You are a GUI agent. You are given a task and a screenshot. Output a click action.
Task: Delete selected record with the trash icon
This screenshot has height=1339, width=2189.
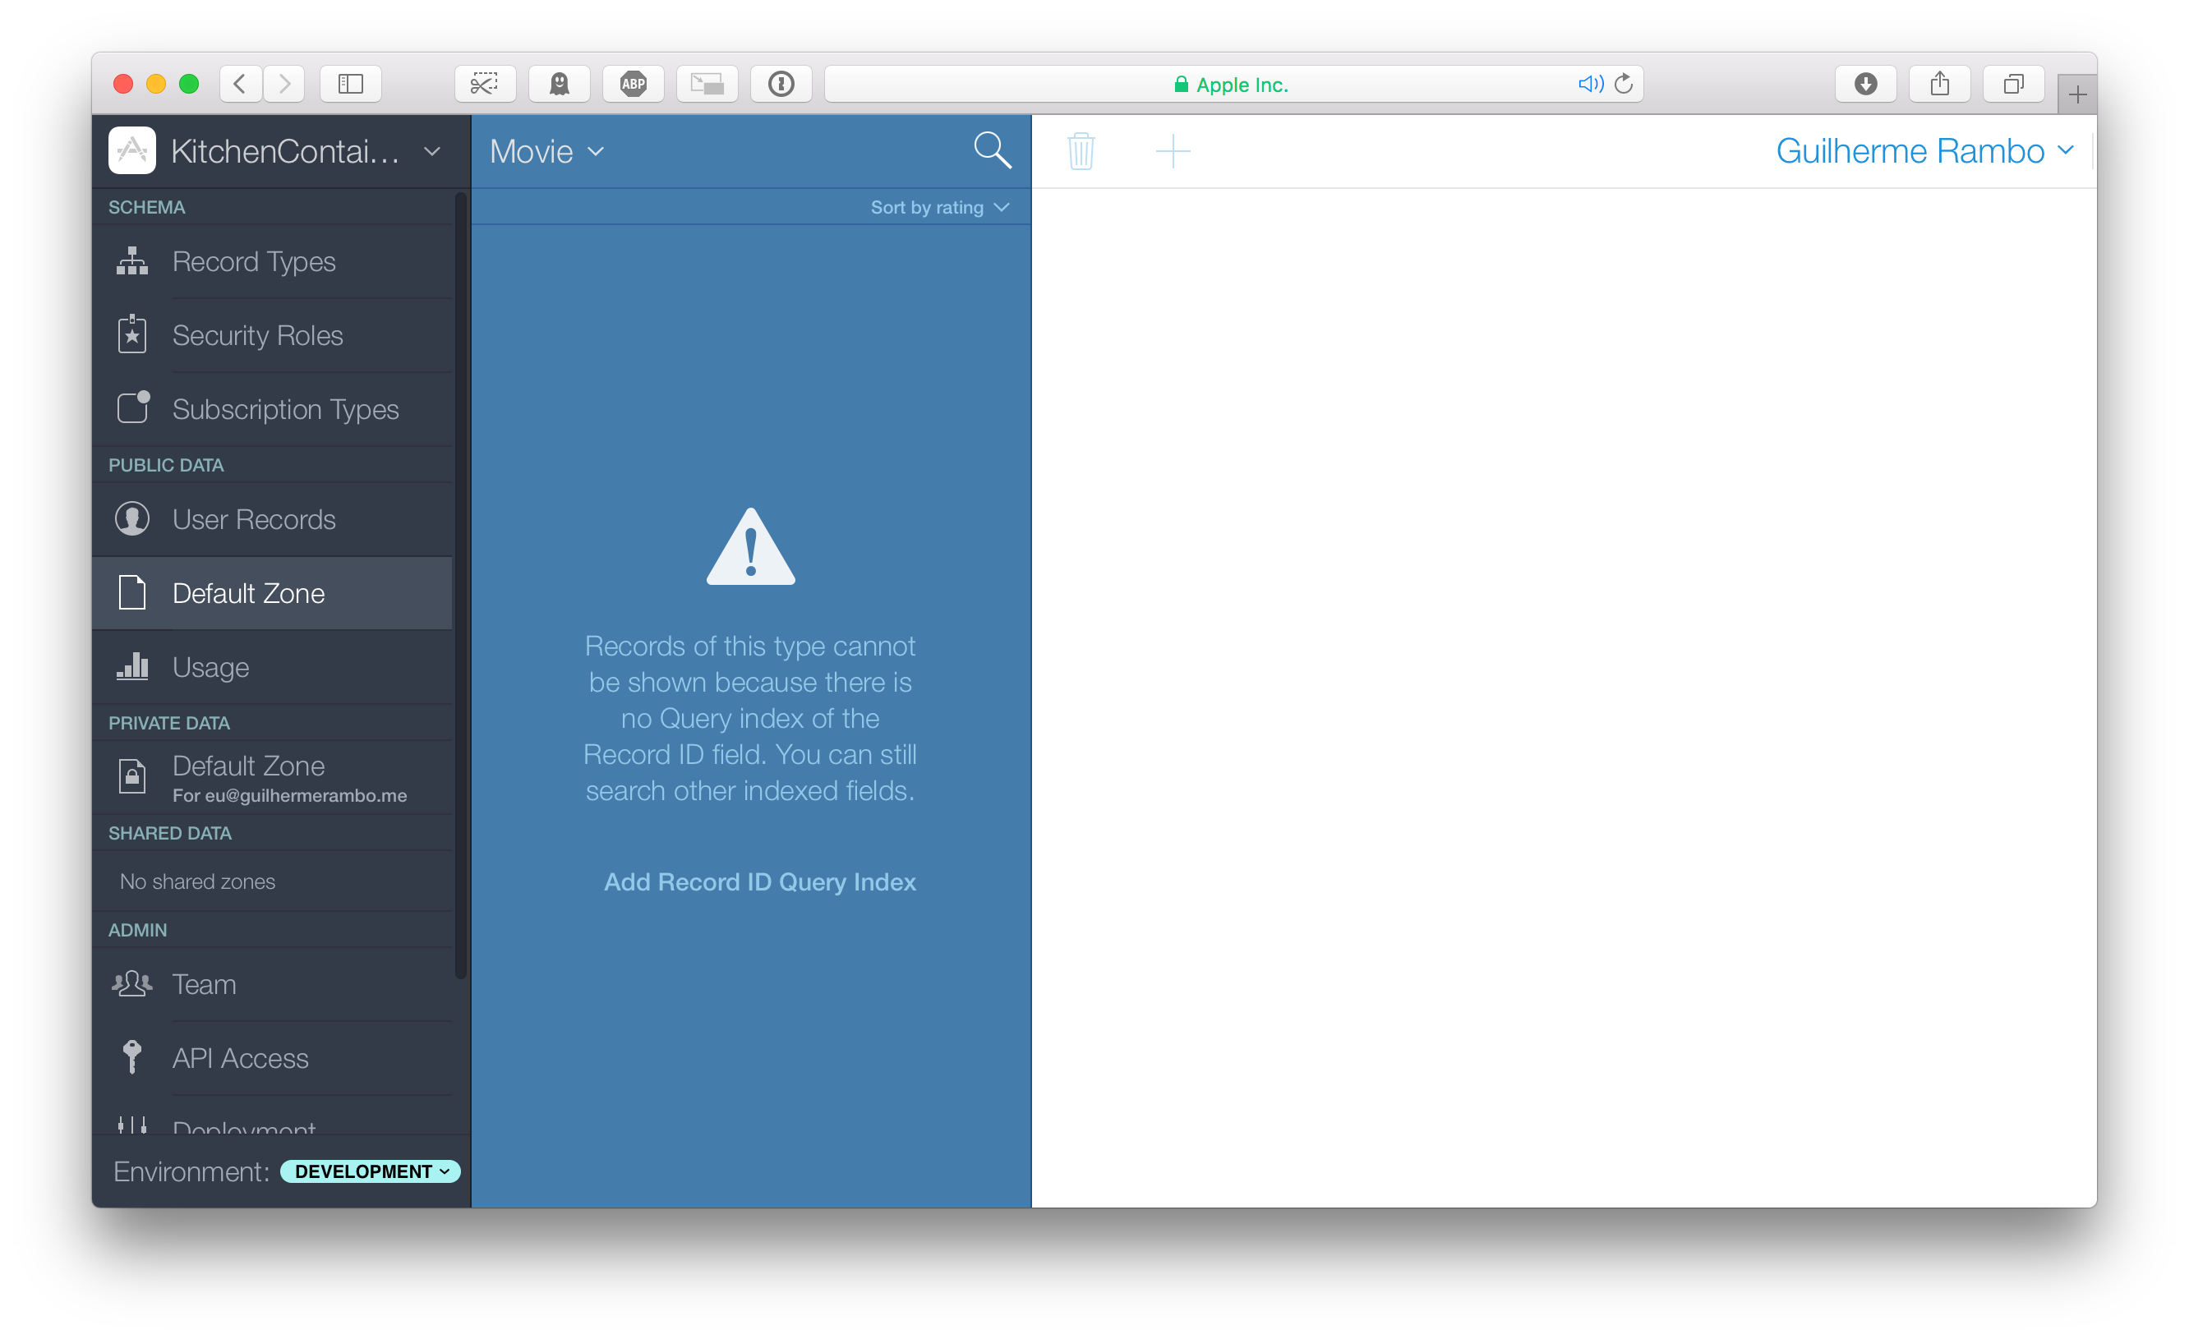(x=1081, y=151)
